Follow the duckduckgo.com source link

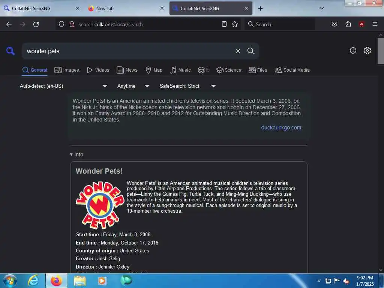point(281,127)
